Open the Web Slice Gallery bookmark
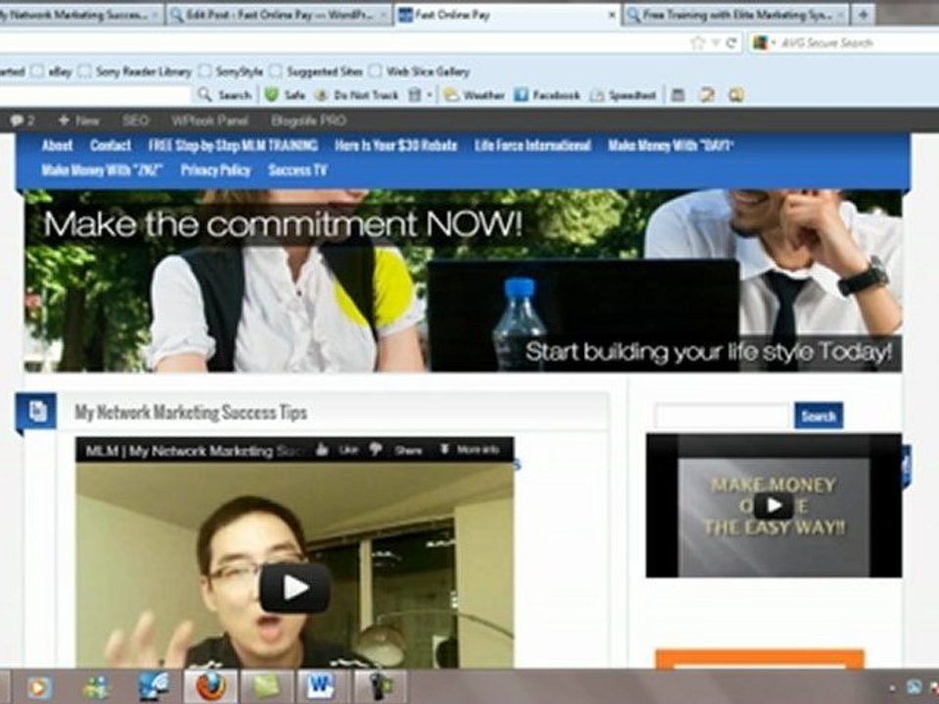The width and height of the screenshot is (939, 704). click(420, 71)
